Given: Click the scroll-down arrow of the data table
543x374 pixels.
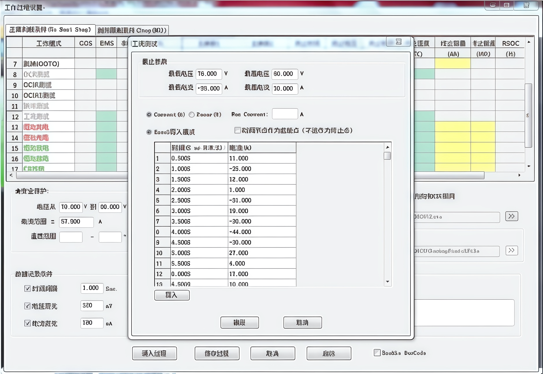Looking at the screenshot, I should [388, 281].
